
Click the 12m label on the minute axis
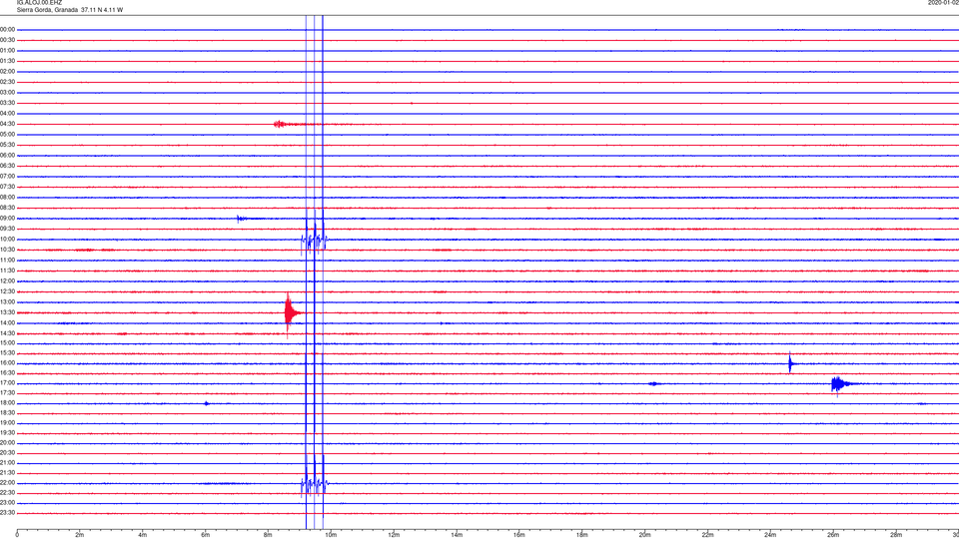tap(394, 535)
